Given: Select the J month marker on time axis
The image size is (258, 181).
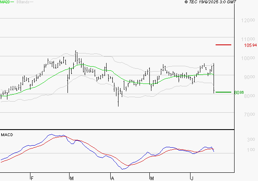Looking at the screenshot, I should point(192,178).
